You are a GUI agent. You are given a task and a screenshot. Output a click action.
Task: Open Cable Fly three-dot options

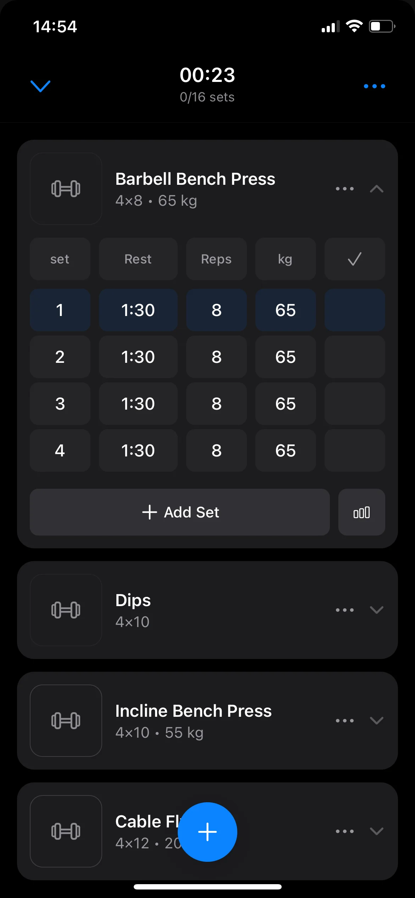pyautogui.click(x=344, y=831)
